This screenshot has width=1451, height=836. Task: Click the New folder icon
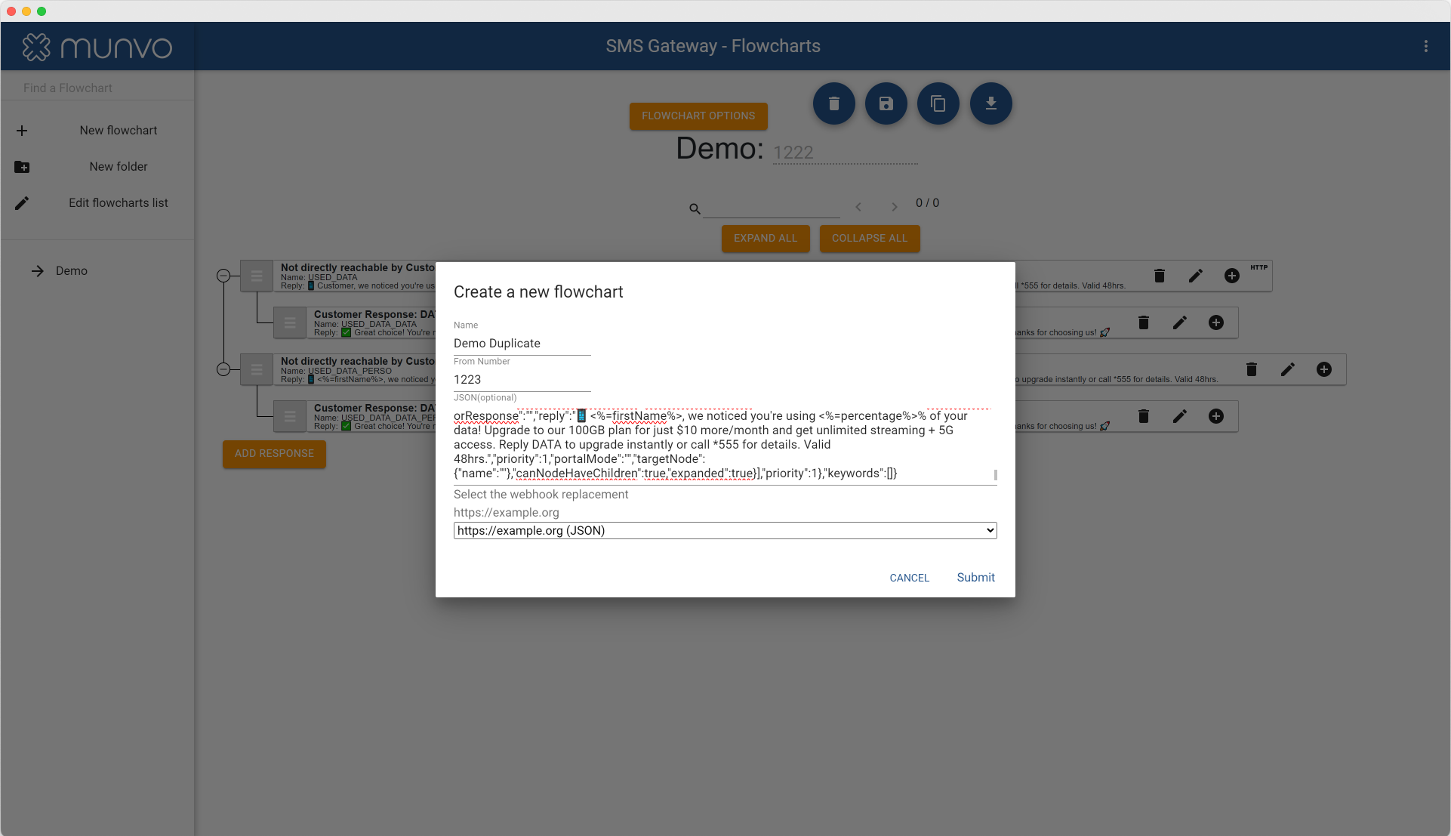click(22, 167)
